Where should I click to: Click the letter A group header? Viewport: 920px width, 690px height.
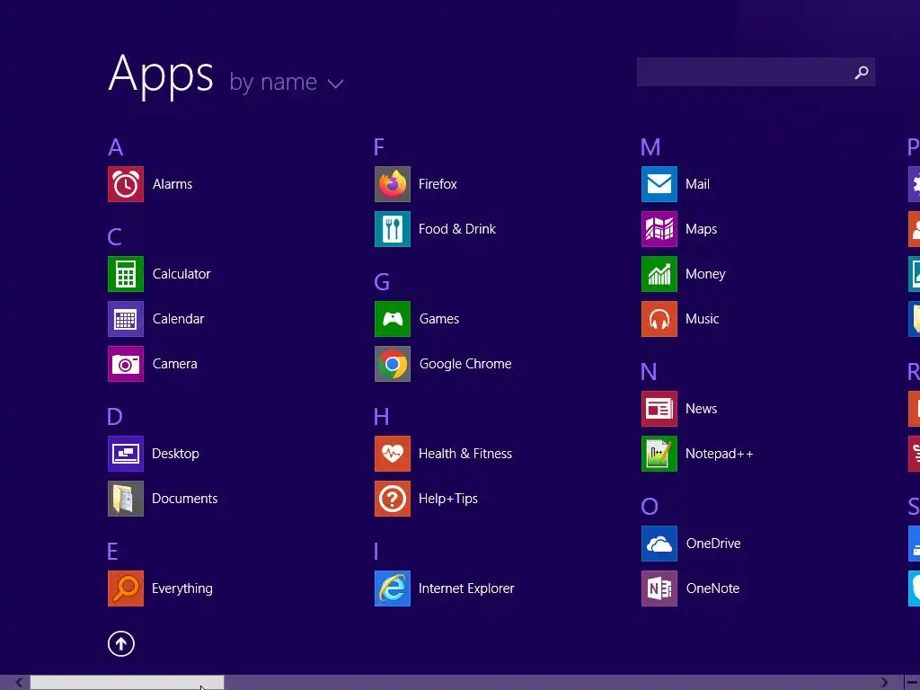coord(116,147)
